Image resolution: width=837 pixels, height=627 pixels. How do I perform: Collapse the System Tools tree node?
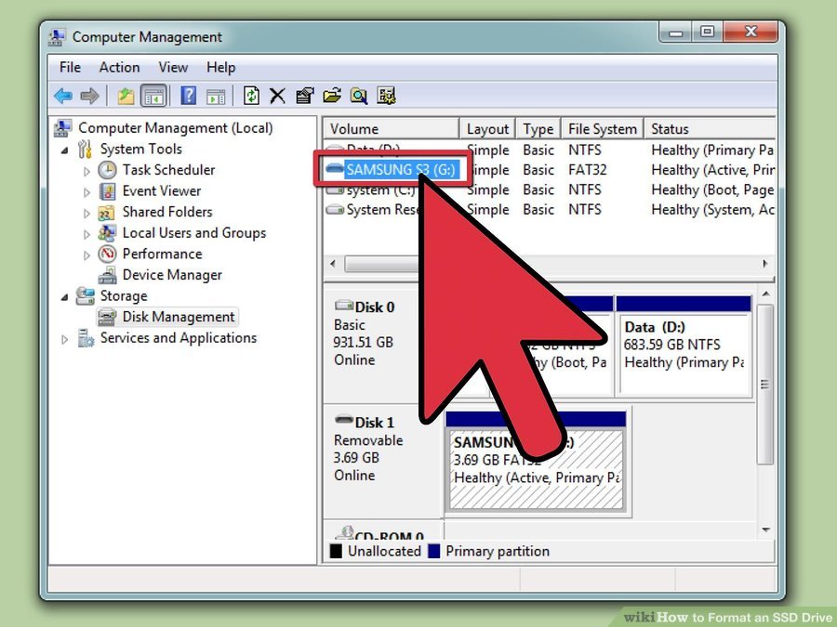pyautogui.click(x=64, y=150)
